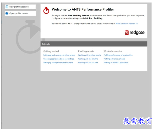This screenshot has width=154, height=129.
Task: Click the red stopwatch ANTS logo icon
Action: click(x=46, y=10)
